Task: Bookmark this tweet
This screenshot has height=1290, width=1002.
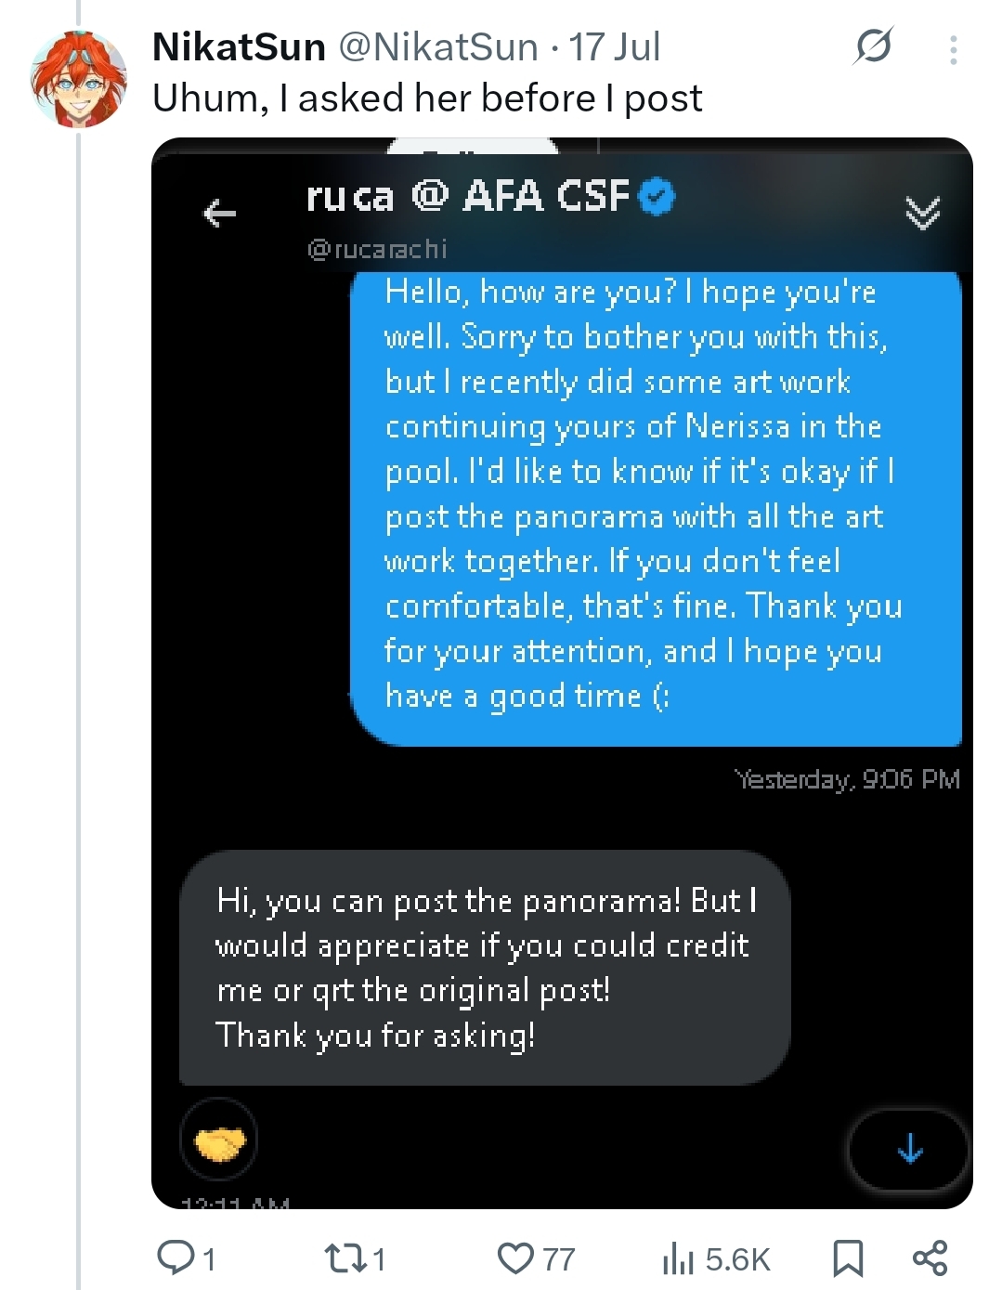Action: click(848, 1258)
